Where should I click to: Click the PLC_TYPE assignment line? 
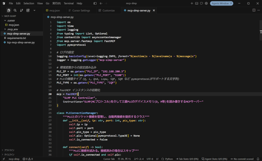tap(86, 83)
